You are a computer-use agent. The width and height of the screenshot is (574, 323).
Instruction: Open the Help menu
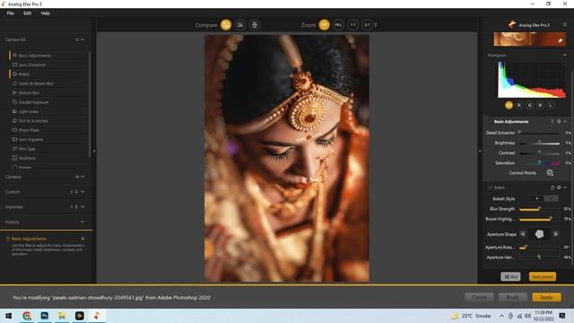[46, 13]
